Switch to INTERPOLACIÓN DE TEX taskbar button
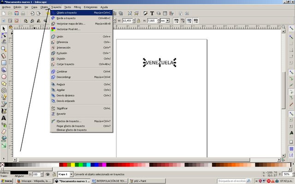The width and height of the screenshot is (295, 184). (x=110, y=181)
